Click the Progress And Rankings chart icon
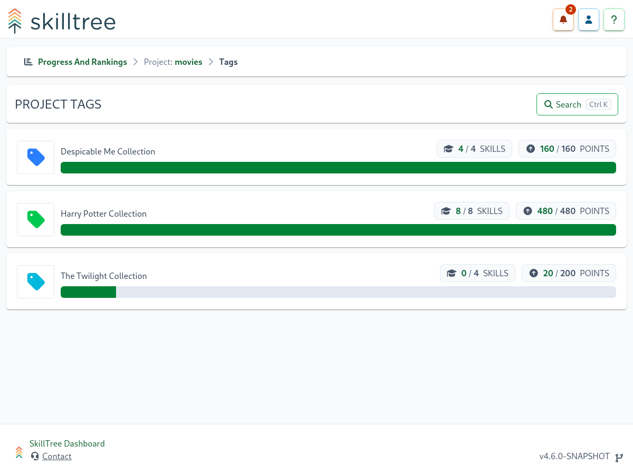 (28, 62)
